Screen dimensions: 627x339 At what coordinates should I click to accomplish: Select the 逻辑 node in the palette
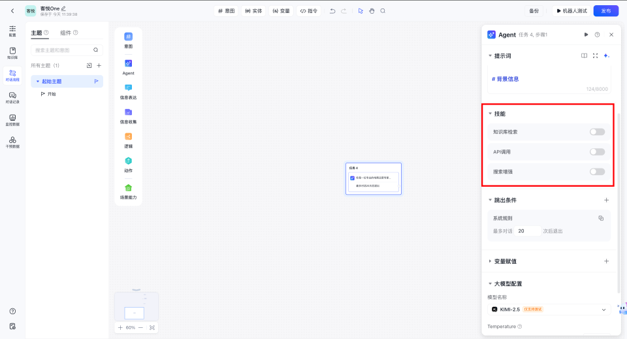point(129,140)
